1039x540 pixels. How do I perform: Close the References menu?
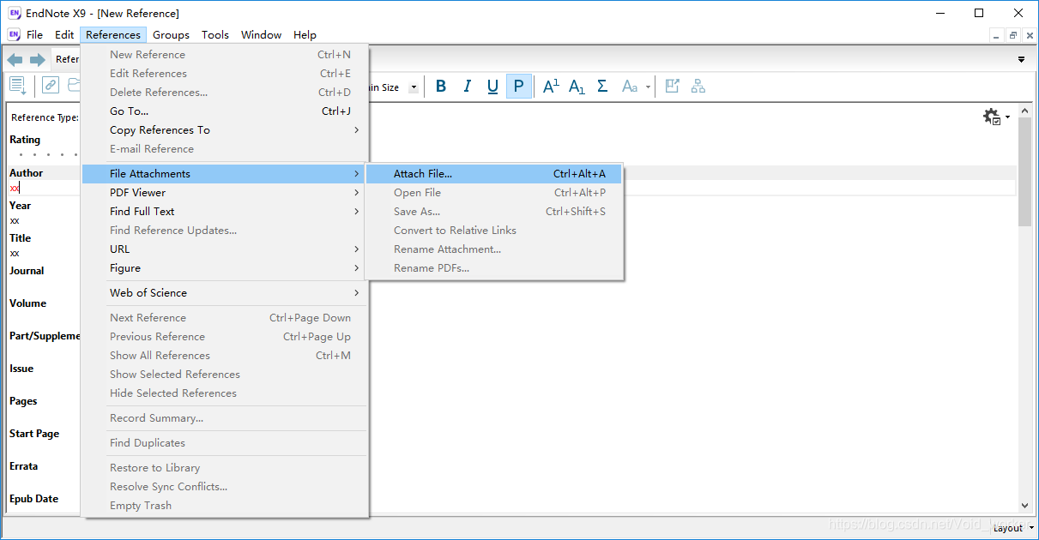coord(113,35)
